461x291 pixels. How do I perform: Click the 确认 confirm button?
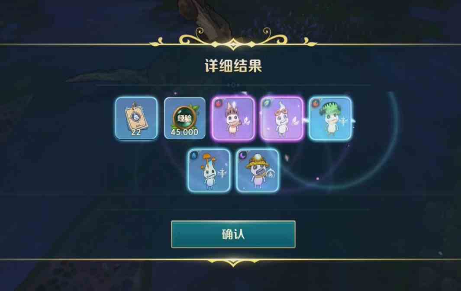click(x=233, y=234)
